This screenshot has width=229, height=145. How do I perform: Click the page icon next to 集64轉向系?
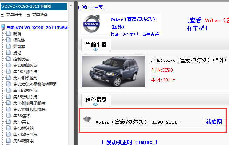click(x=8, y=140)
